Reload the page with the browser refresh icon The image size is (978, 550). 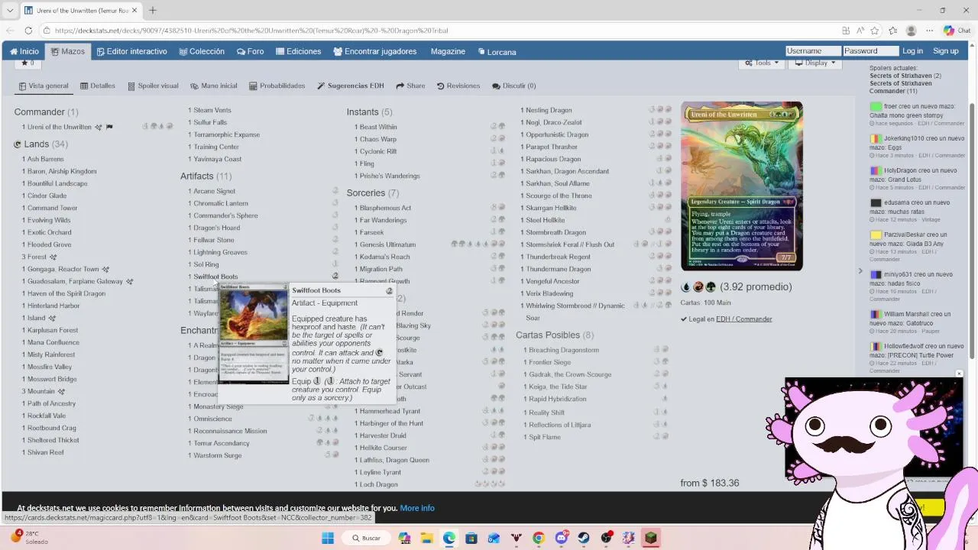[28, 31]
